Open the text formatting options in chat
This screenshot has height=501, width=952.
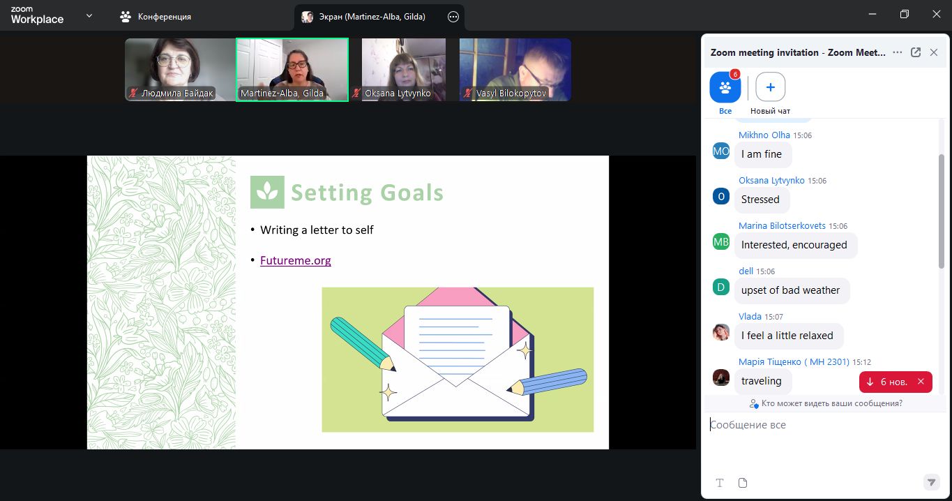coord(720,483)
